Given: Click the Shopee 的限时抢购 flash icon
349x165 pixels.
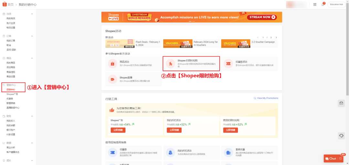Looking at the screenshot, I should point(170,63).
